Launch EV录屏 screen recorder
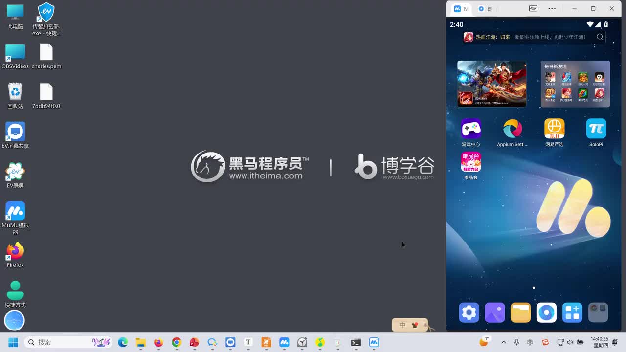This screenshot has width=626, height=352. click(15, 176)
